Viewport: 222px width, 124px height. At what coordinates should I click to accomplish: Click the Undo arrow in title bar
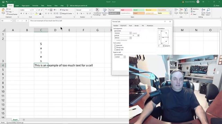(x=7, y=2)
